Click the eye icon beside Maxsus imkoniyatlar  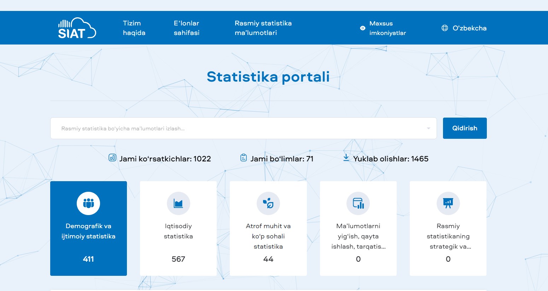pos(362,28)
